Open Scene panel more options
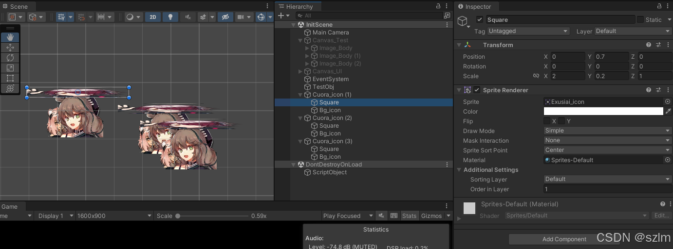673x249 pixels. (x=267, y=6)
